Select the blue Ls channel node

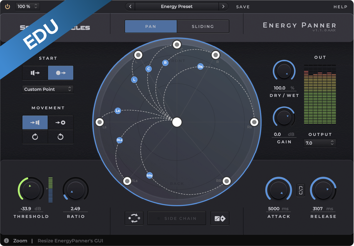[x=118, y=111]
